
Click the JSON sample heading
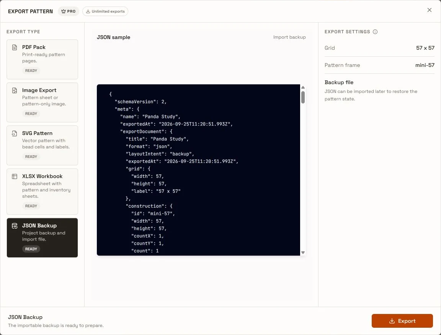click(113, 37)
